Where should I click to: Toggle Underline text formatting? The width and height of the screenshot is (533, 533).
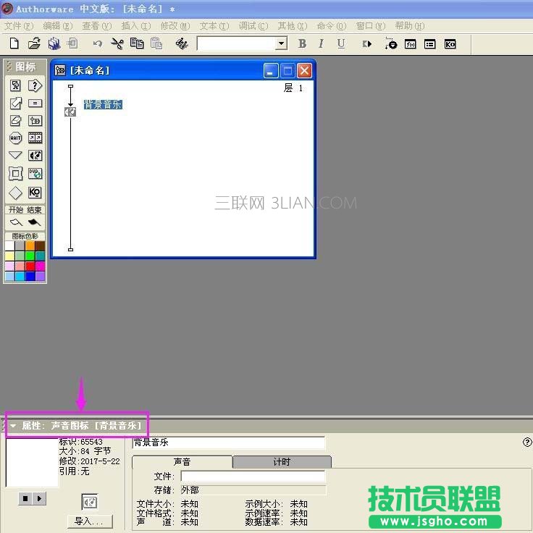point(341,43)
